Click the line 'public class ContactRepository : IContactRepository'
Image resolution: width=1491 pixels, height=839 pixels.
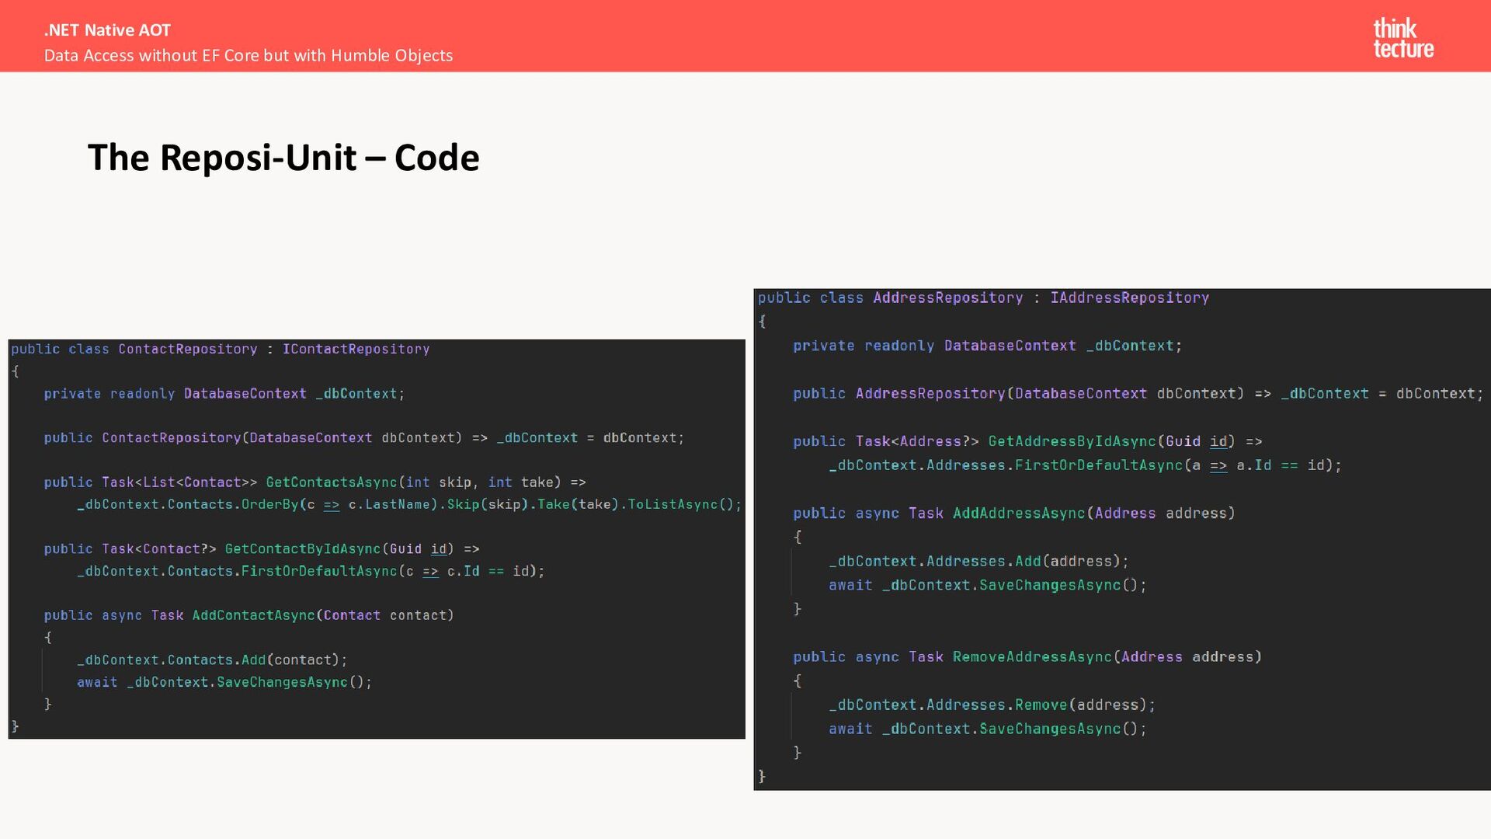coord(221,349)
